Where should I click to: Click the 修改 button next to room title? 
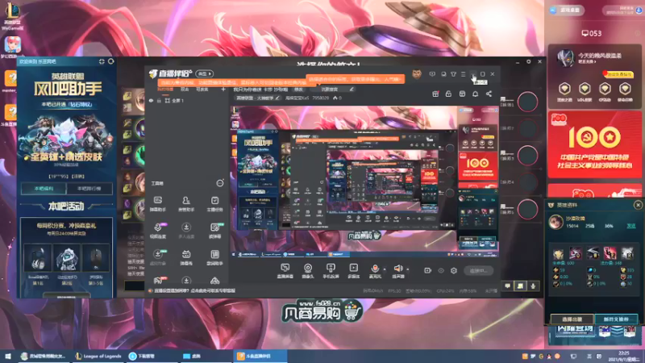tap(298, 90)
